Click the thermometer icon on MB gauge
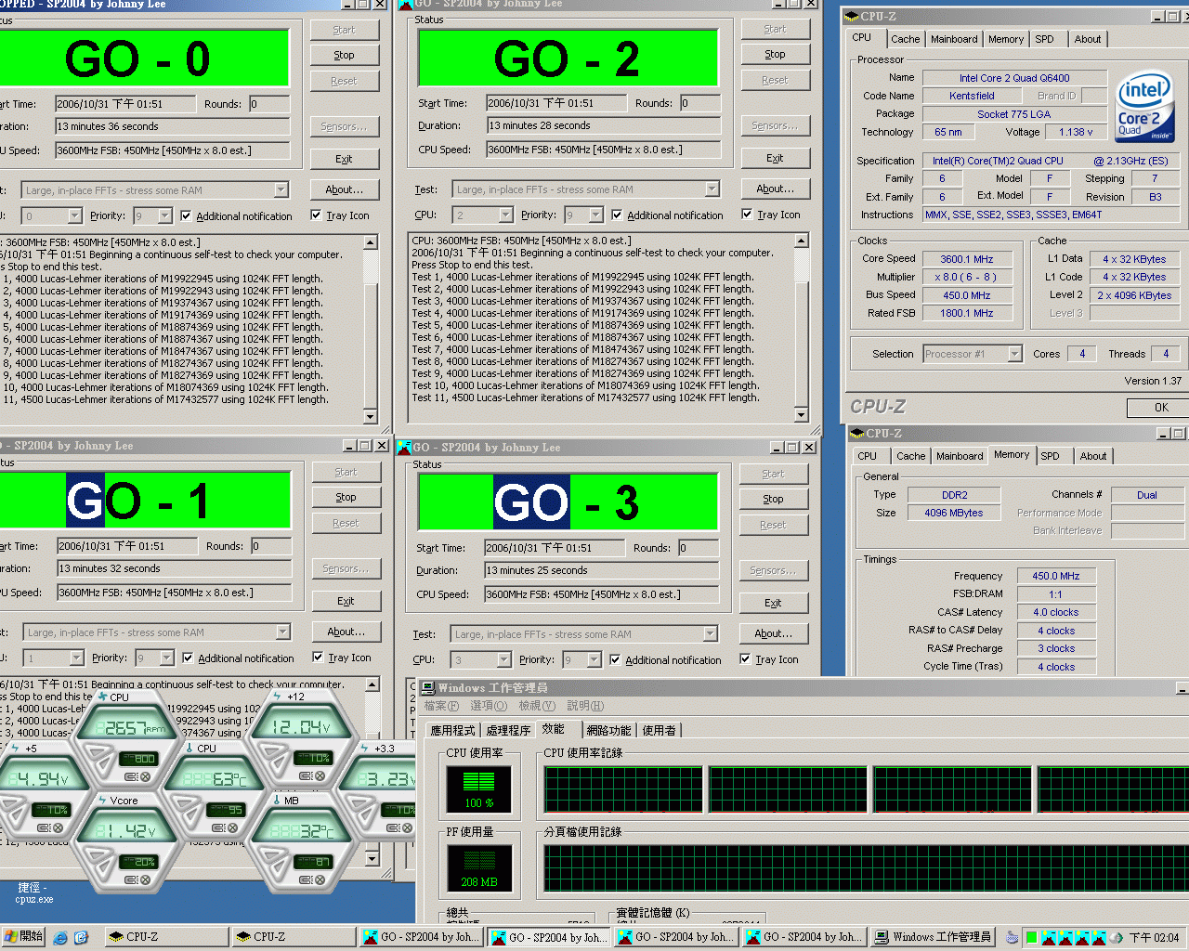 click(x=276, y=800)
